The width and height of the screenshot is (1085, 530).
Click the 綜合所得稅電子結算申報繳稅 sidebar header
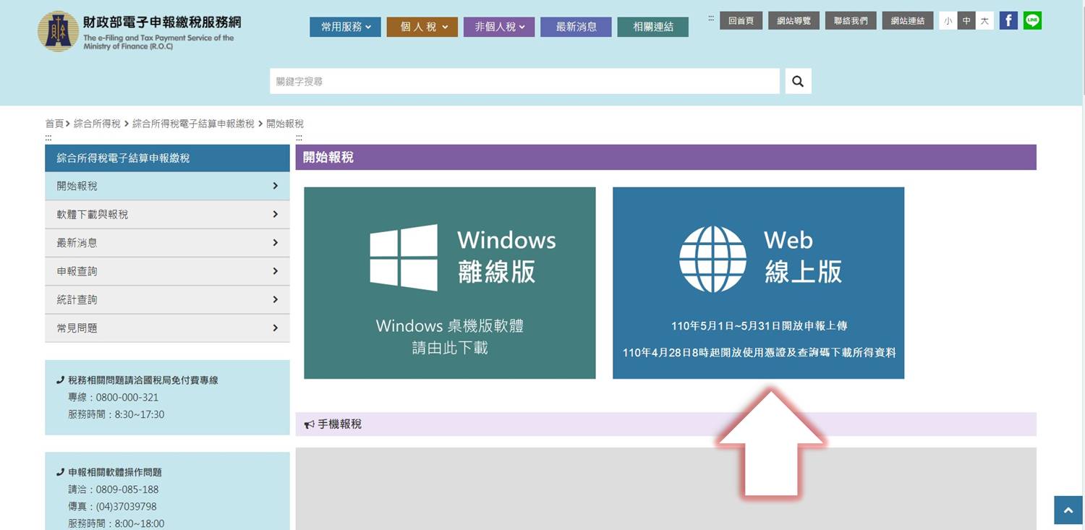point(167,158)
